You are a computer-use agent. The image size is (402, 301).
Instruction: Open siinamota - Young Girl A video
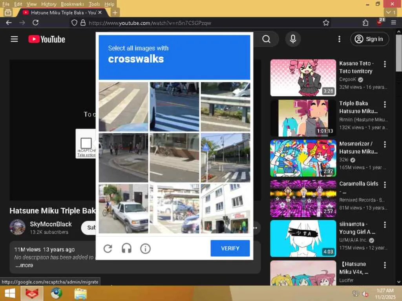(x=303, y=239)
